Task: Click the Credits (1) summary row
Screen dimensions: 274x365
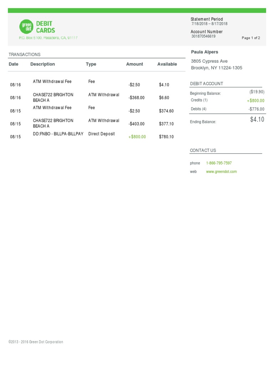Action: coord(199,100)
